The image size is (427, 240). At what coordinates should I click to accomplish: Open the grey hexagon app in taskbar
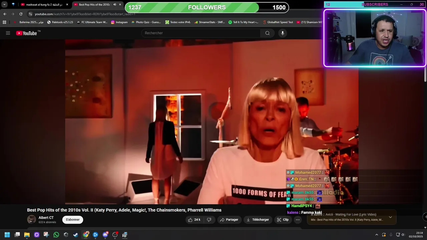[x=66, y=235]
